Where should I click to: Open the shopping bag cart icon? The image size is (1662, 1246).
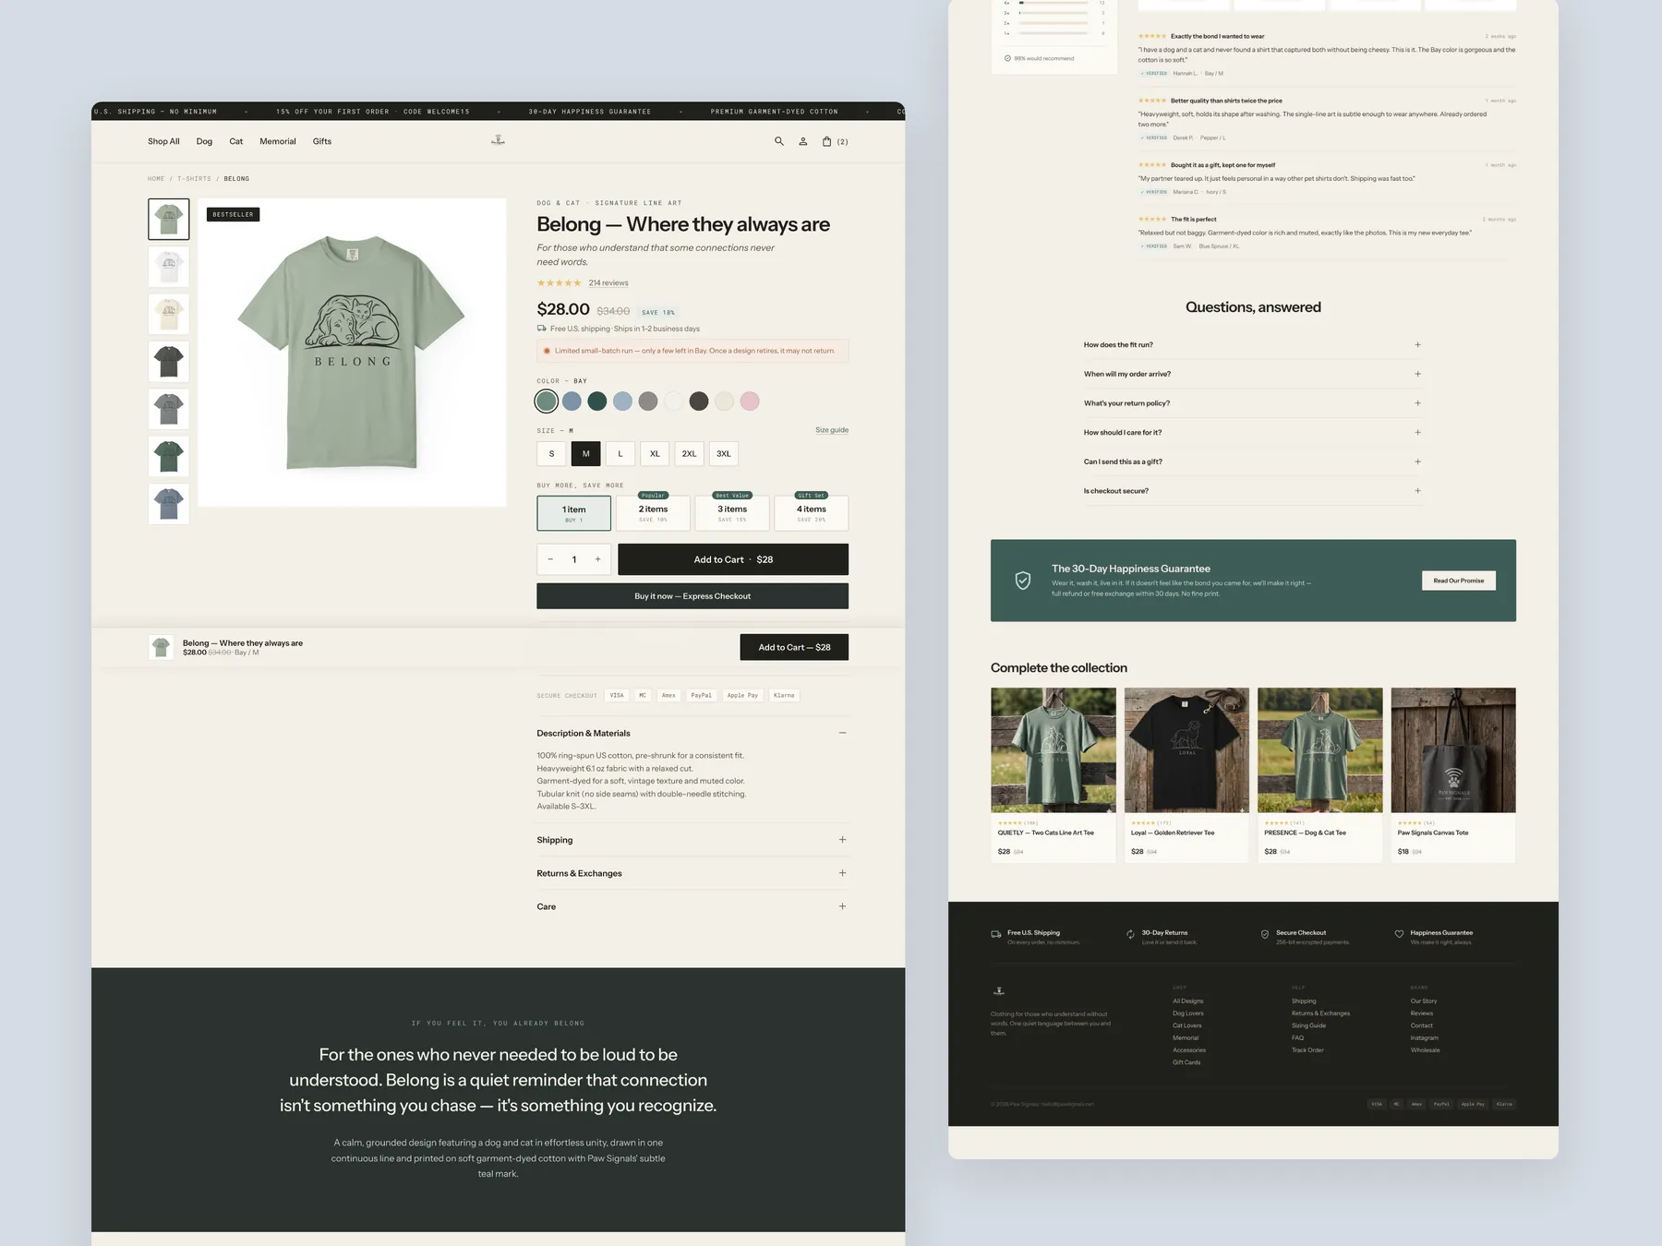(x=827, y=141)
